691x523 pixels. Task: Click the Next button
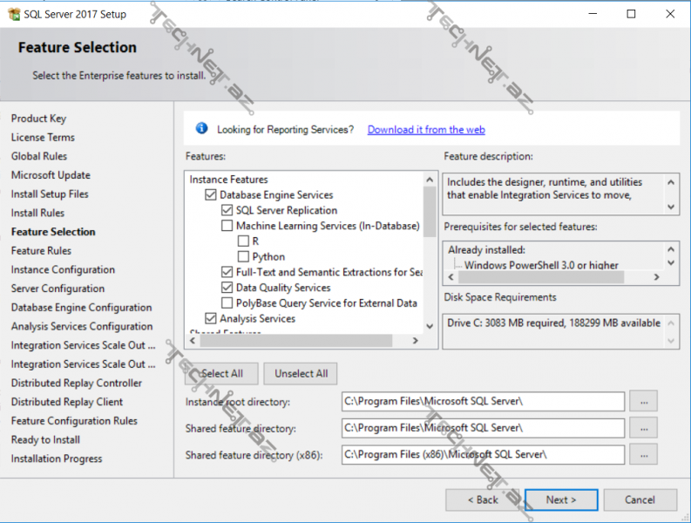click(560, 499)
